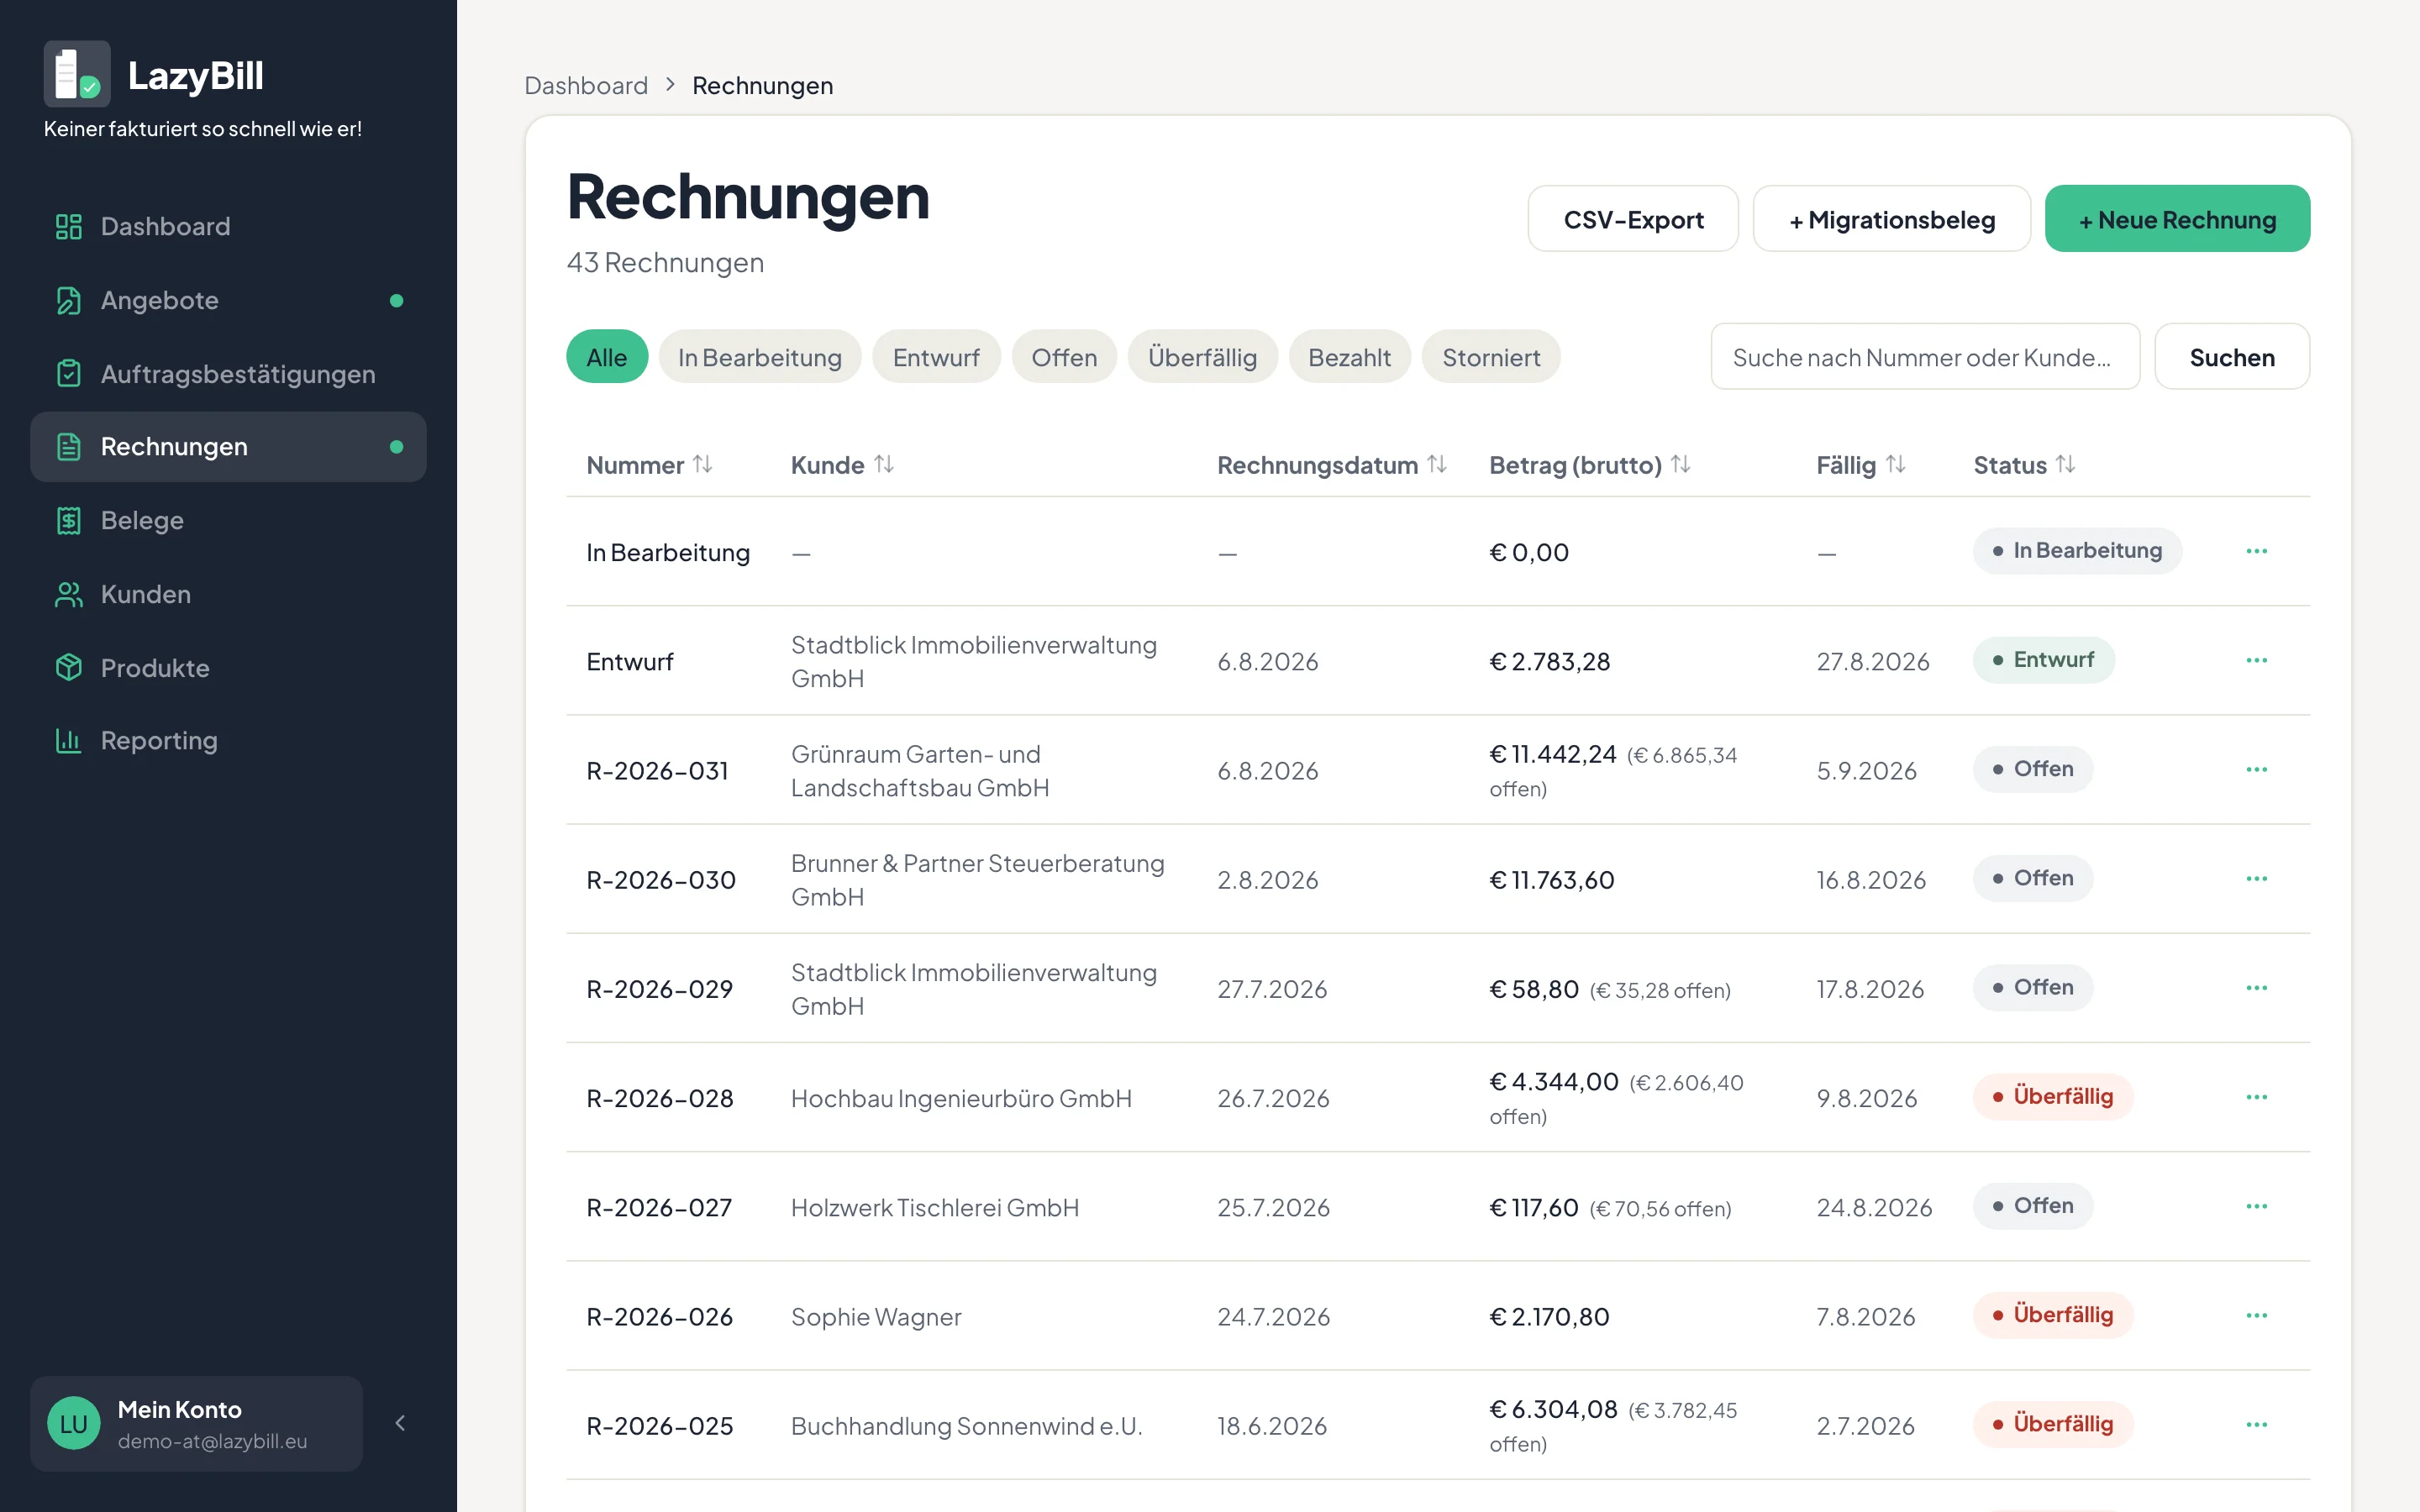The width and height of the screenshot is (2420, 1512).
Task: Open actions menu for In Bearbeitung row
Action: click(2257, 551)
